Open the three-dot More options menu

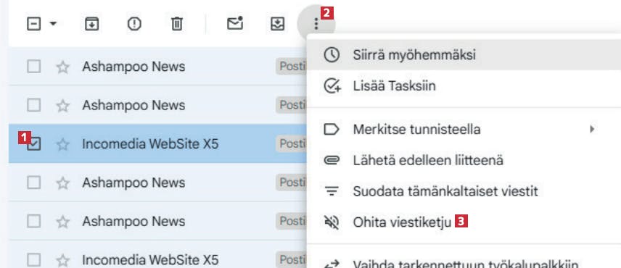point(316,24)
